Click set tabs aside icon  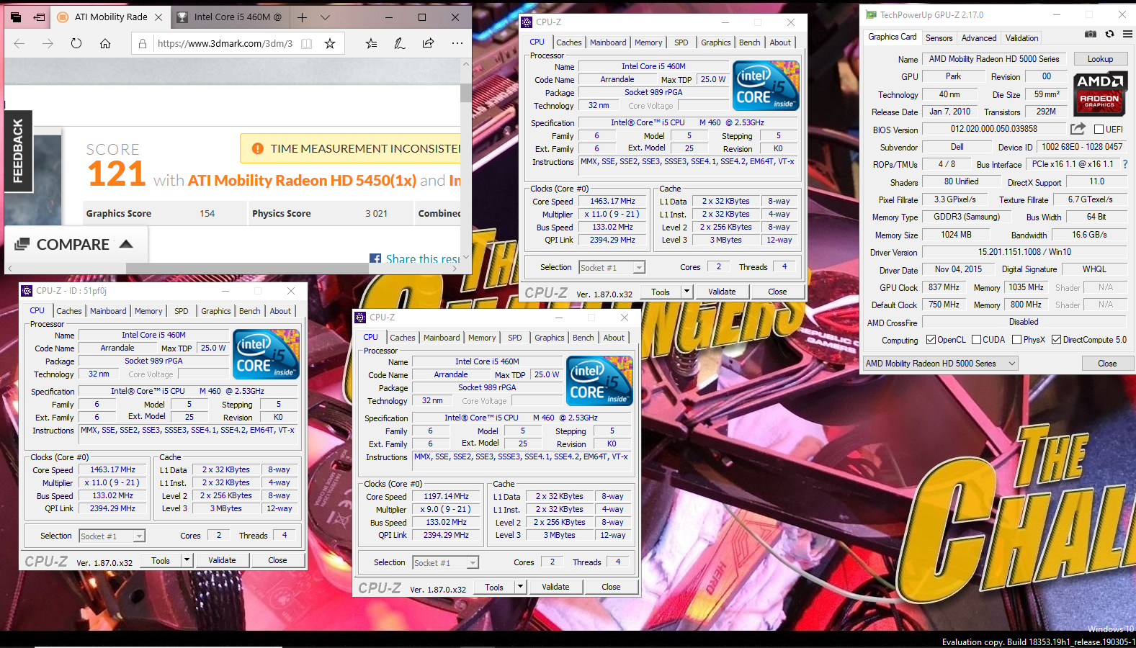[x=40, y=17]
